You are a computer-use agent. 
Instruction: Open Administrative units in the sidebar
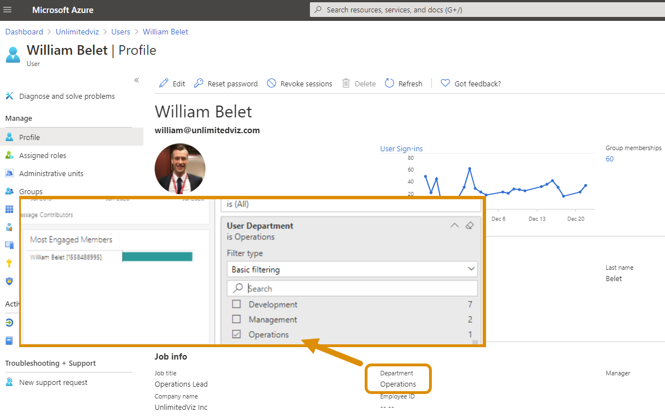[51, 173]
